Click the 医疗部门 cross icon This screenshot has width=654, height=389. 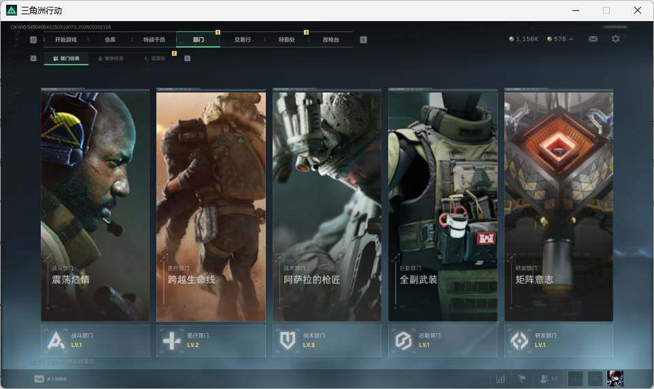click(172, 341)
